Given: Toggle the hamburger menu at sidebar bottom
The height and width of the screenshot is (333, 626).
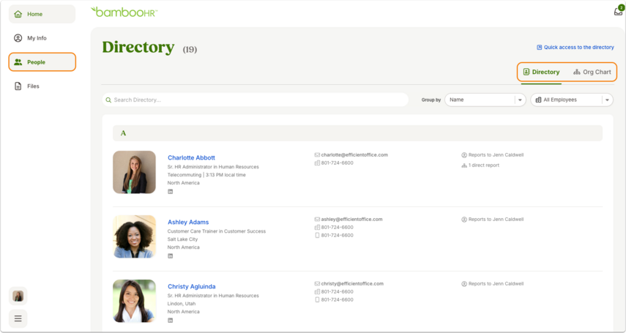Looking at the screenshot, I should 18,318.
